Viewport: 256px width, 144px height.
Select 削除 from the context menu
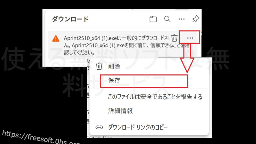point(114,67)
